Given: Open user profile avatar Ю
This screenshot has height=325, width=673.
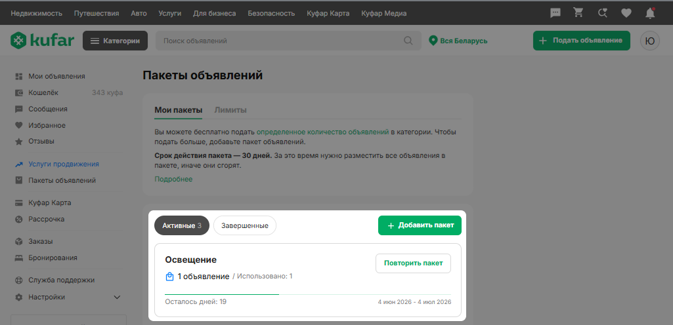Looking at the screenshot, I should pyautogui.click(x=650, y=41).
